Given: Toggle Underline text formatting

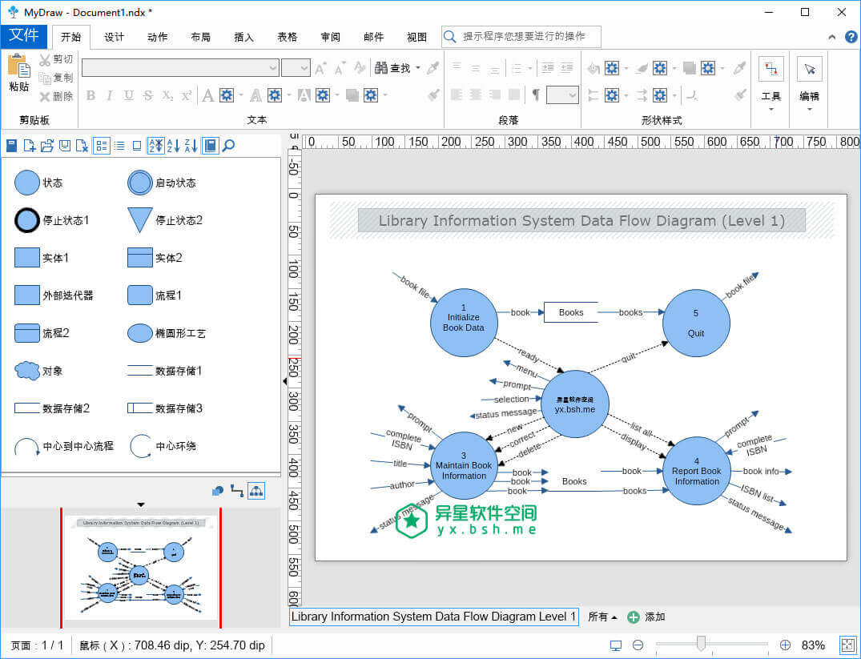Looking at the screenshot, I should tap(129, 95).
